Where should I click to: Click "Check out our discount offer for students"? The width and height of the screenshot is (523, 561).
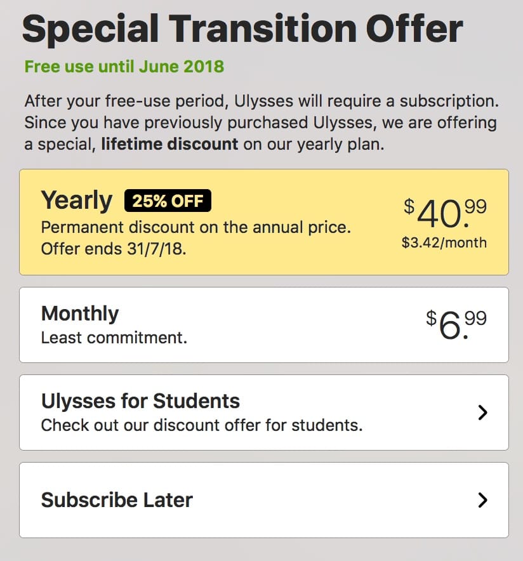coord(202,425)
